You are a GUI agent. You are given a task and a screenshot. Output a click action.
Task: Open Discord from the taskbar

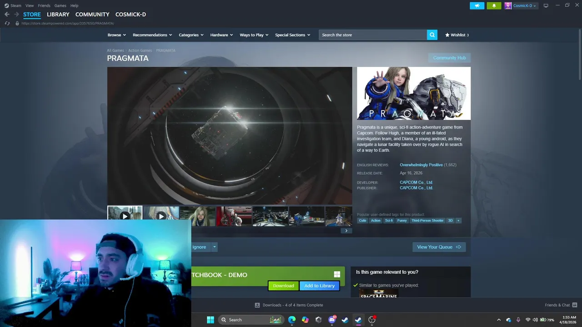(x=332, y=320)
